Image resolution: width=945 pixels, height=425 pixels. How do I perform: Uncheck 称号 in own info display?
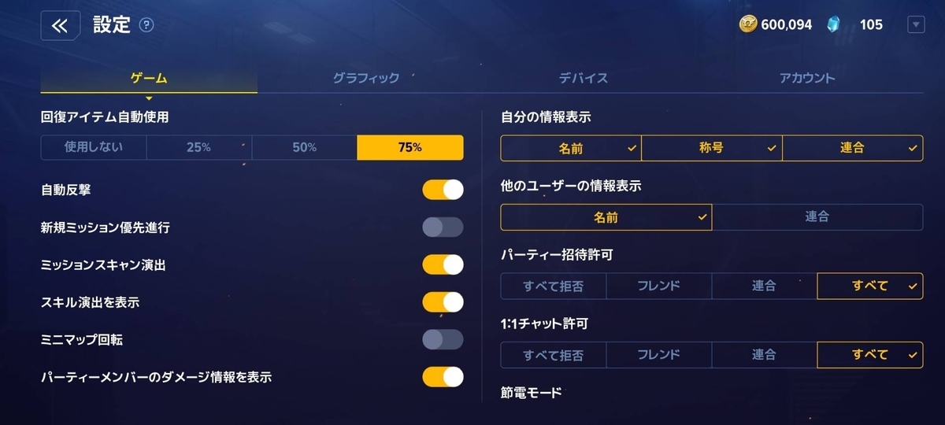[x=711, y=148]
